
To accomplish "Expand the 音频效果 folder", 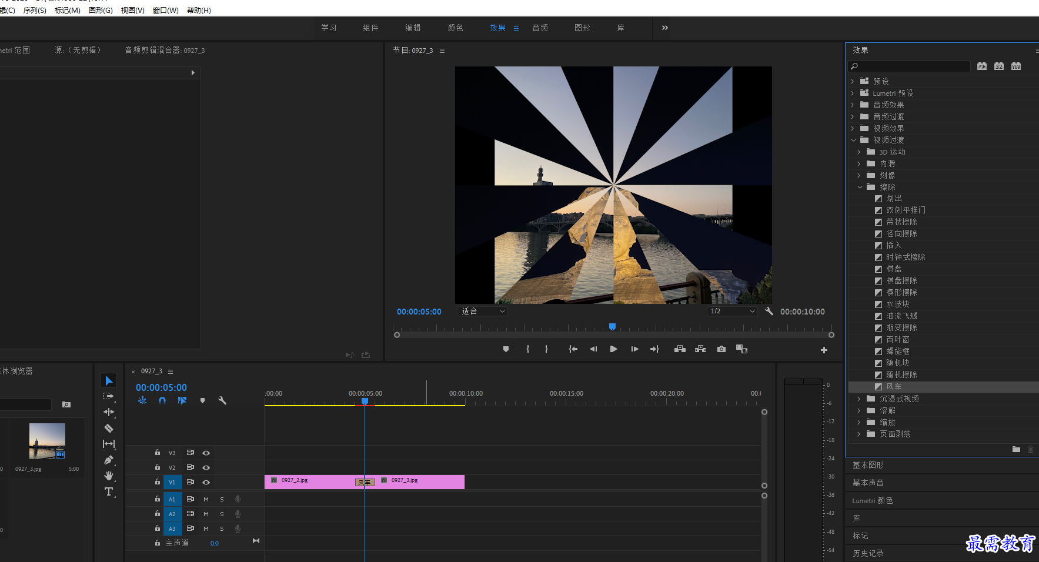I will [853, 105].
